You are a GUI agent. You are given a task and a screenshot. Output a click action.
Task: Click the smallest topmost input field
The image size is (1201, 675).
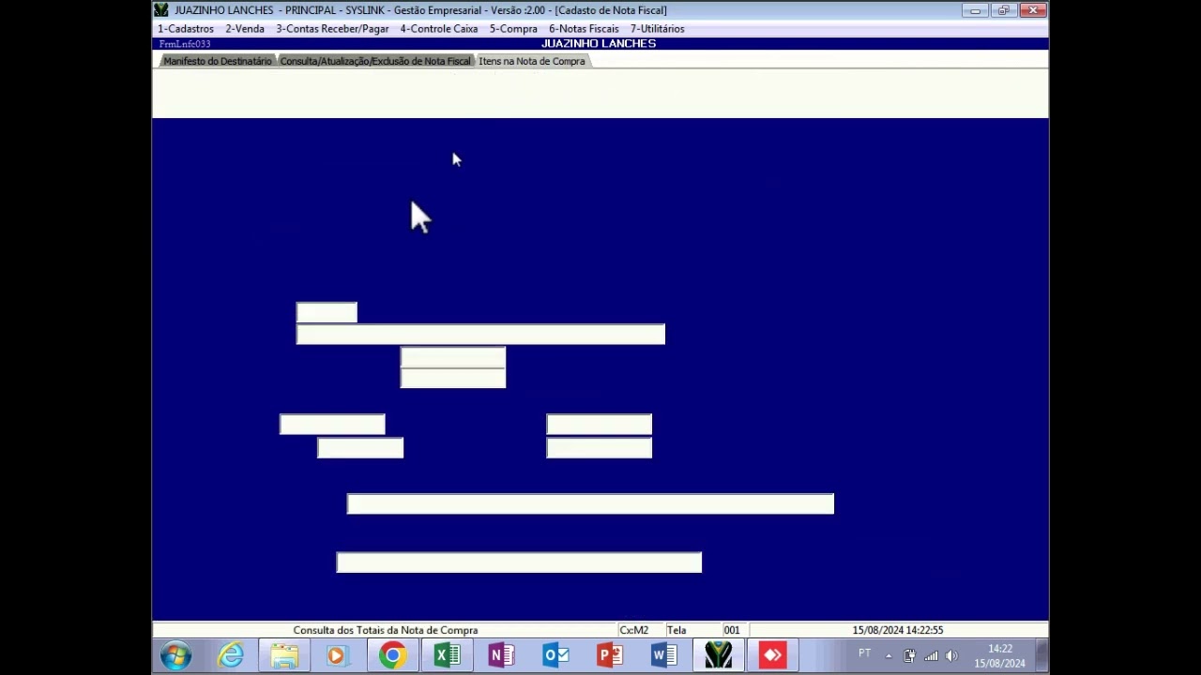pos(327,312)
